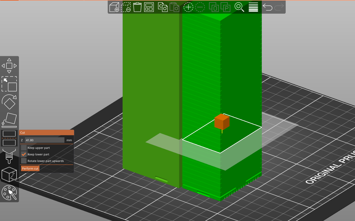Click the Add object icon

tap(114, 7)
